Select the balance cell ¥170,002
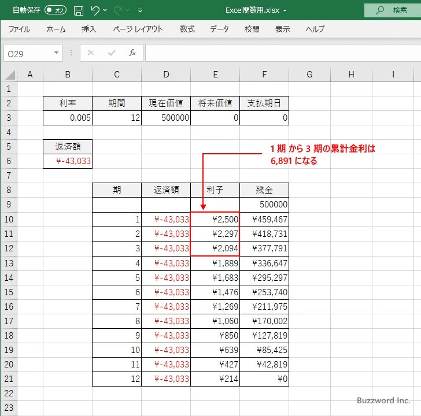Viewport: 421px width, 416px height. [x=264, y=321]
